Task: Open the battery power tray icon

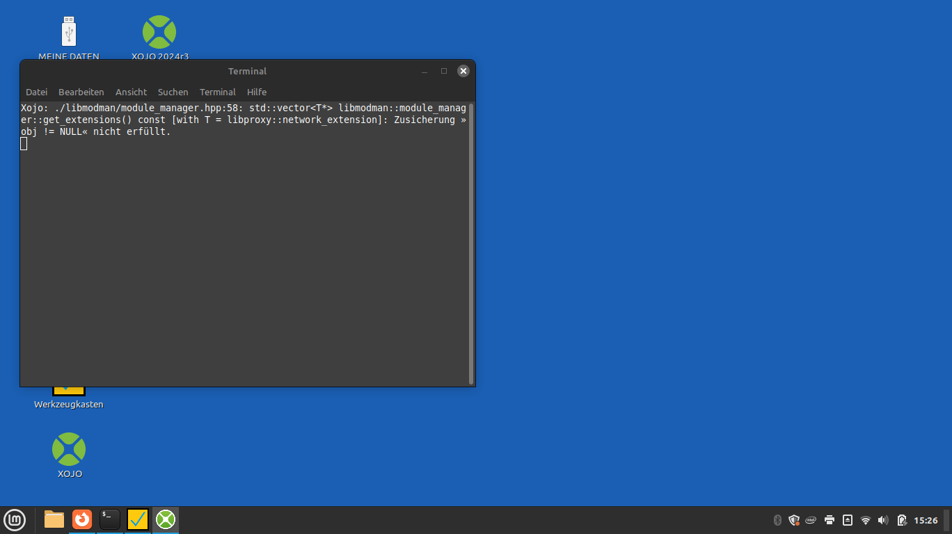Action: [x=902, y=520]
